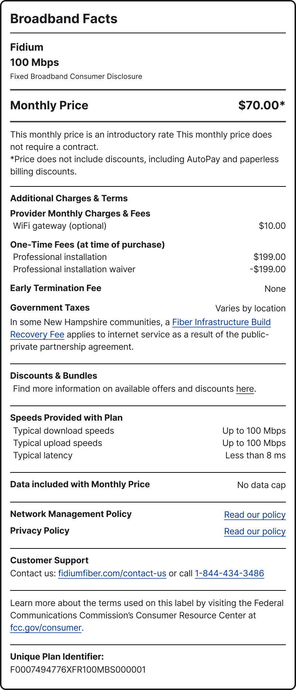This screenshot has width=296, height=690.
Task: Click the Discounts & Bundles heading
Action: tap(53, 376)
